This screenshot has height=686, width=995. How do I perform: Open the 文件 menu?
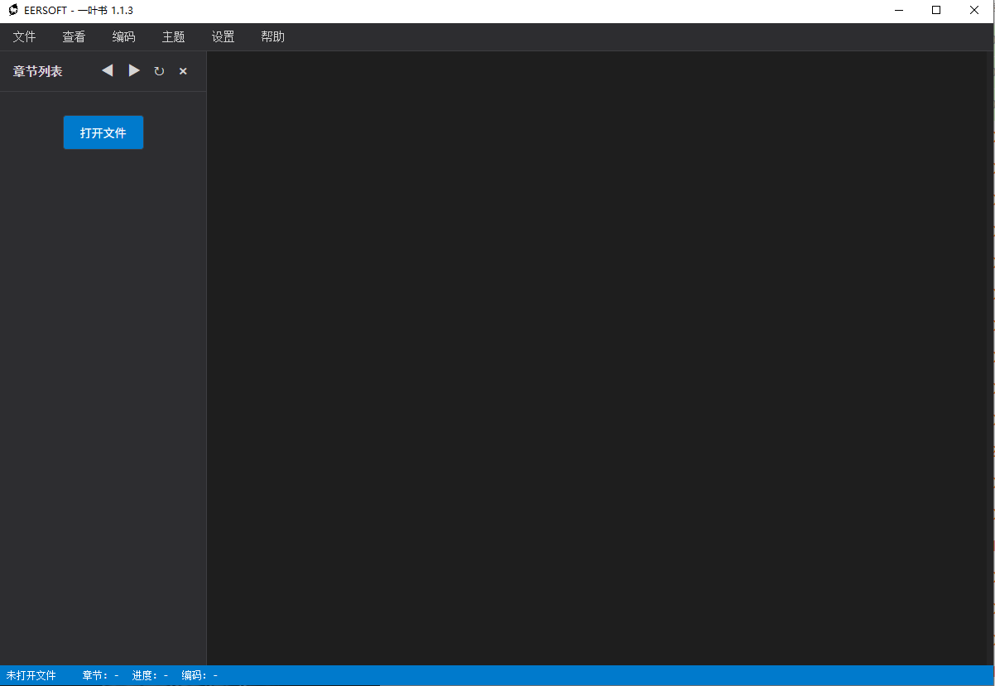25,36
